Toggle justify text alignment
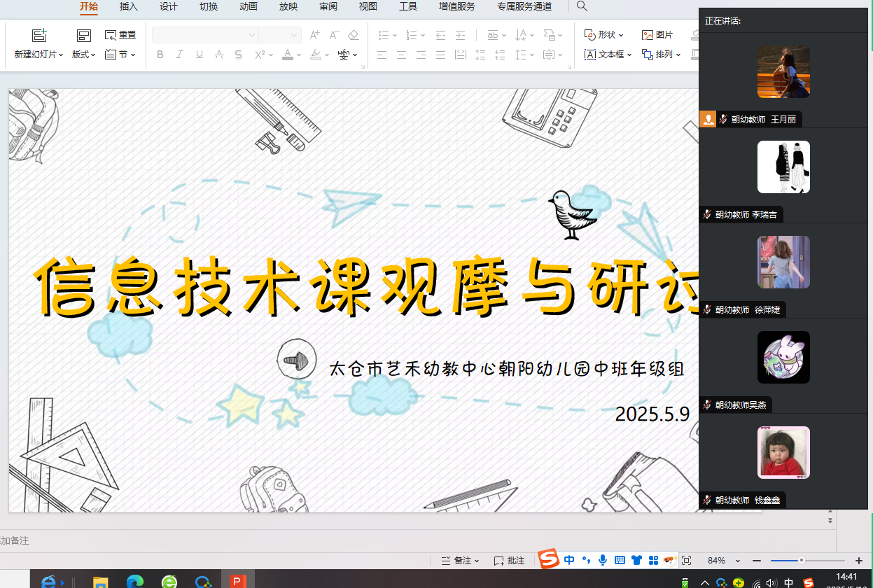The image size is (873, 588). tap(440, 55)
